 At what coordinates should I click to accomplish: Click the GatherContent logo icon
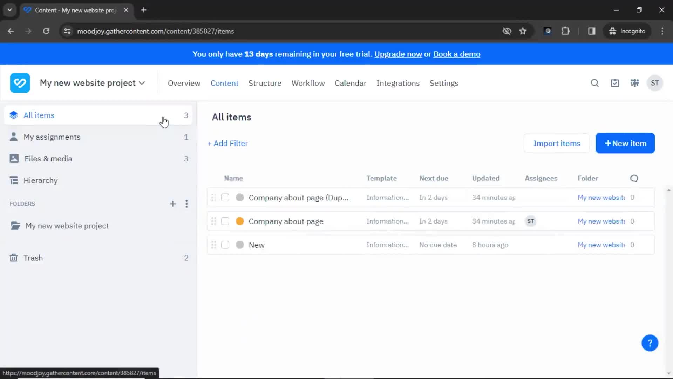click(x=20, y=83)
